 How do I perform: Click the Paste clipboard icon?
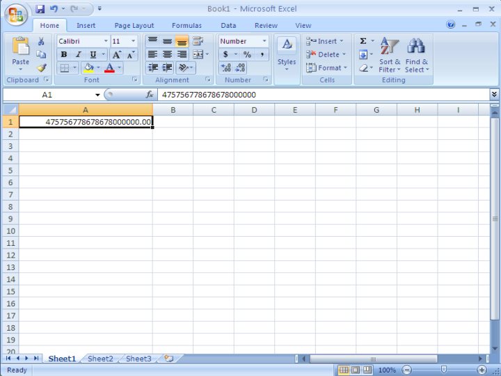[x=20, y=46]
